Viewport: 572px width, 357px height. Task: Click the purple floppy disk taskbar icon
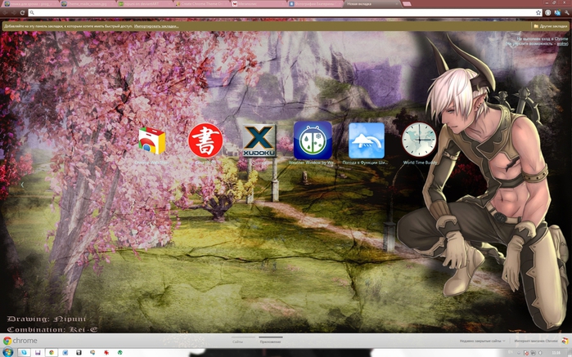pyautogui.click(x=38, y=352)
